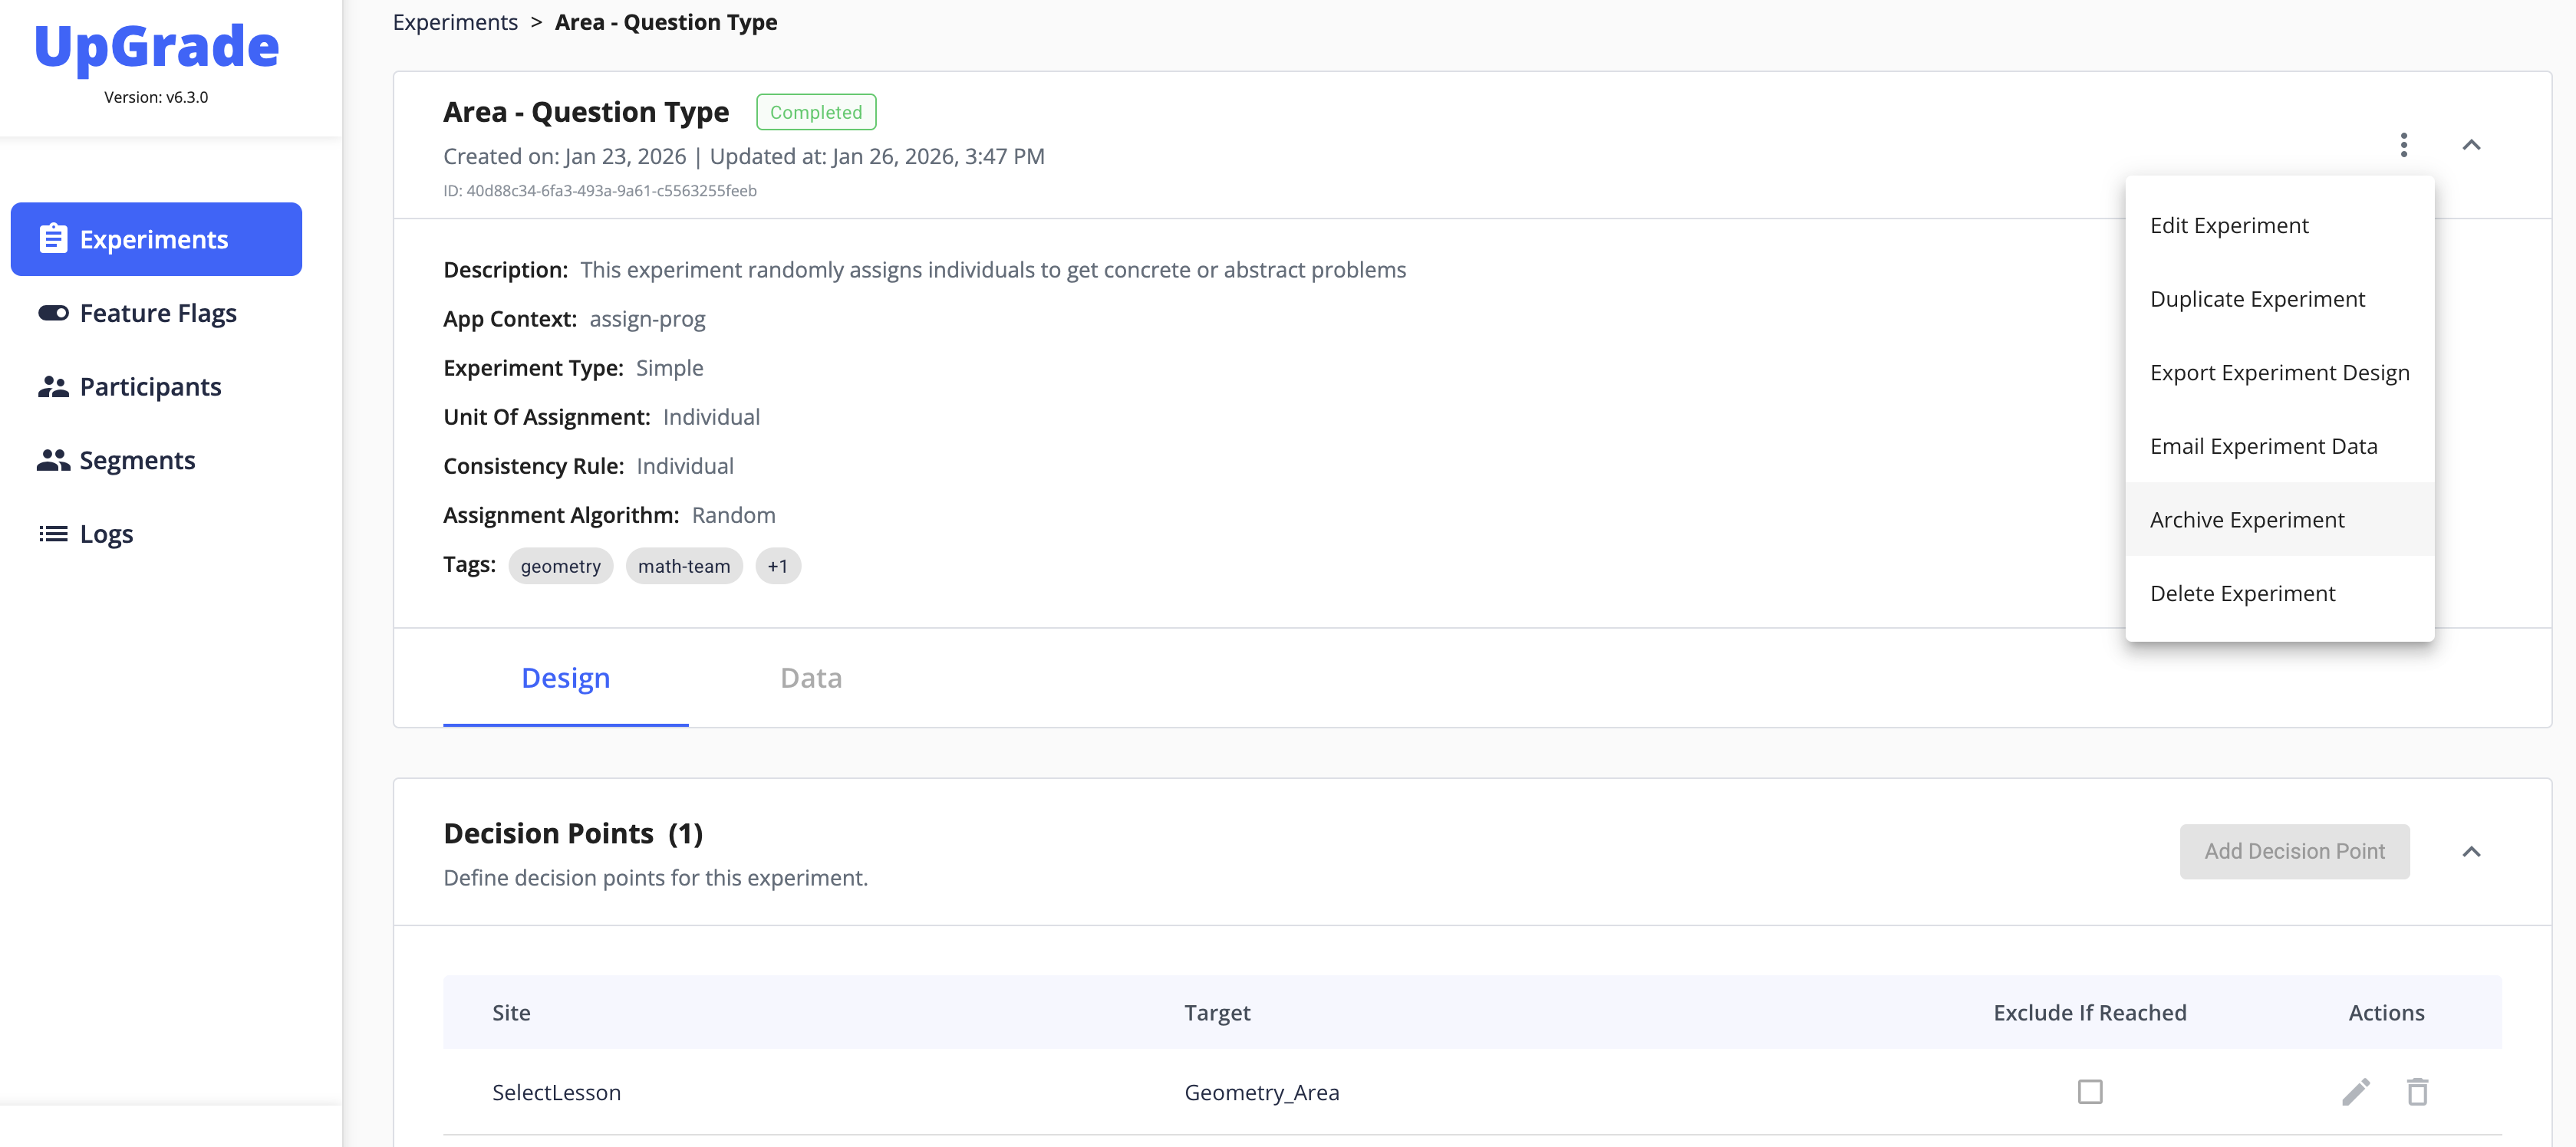The image size is (2576, 1147).
Task: Click the Participants people icon
Action: click(x=53, y=386)
